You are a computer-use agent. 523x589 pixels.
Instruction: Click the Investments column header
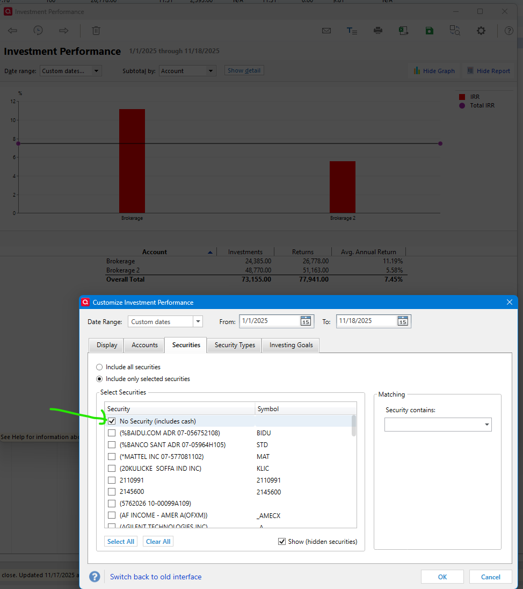pyautogui.click(x=245, y=252)
